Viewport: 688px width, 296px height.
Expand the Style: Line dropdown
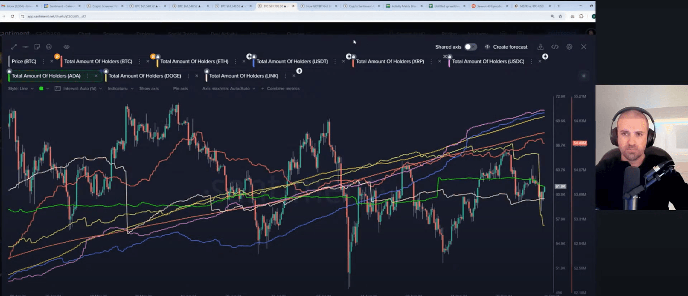tap(21, 89)
